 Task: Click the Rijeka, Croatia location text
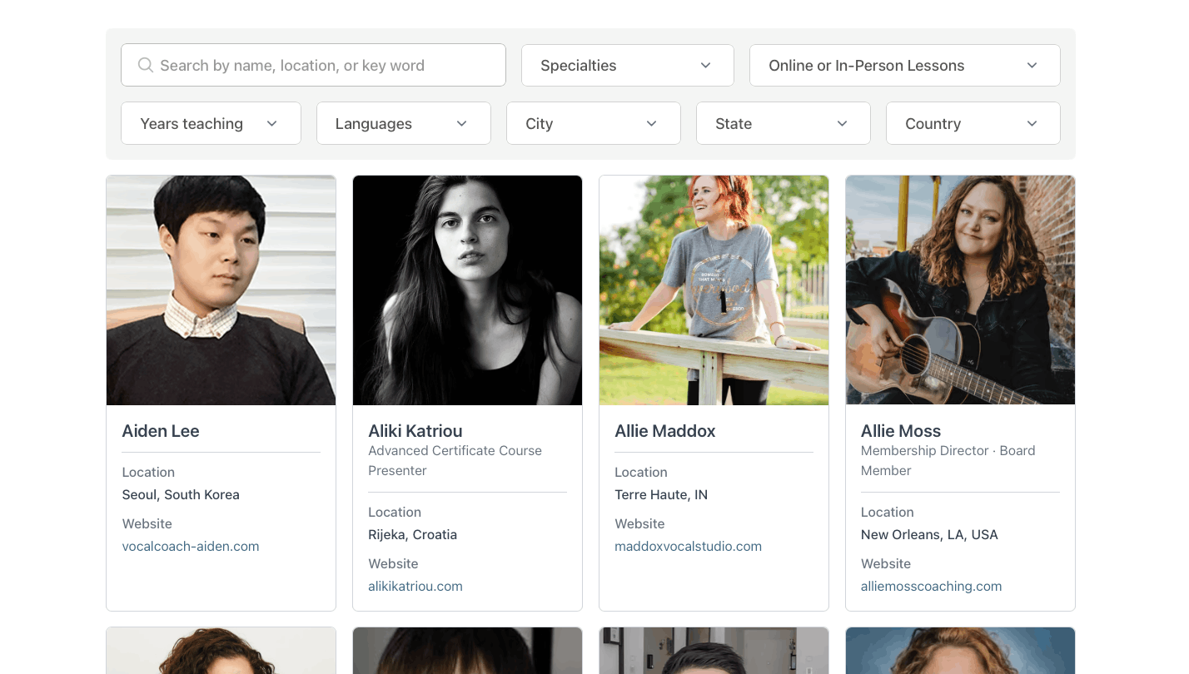[x=413, y=535]
